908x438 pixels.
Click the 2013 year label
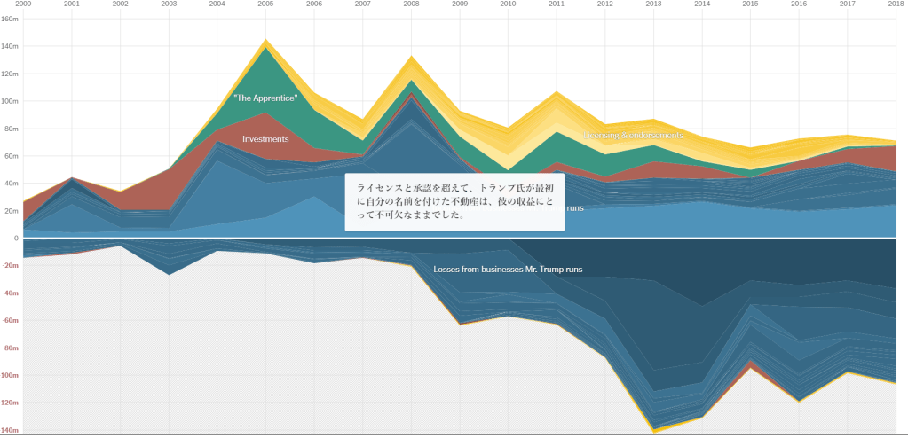tap(653, 4)
